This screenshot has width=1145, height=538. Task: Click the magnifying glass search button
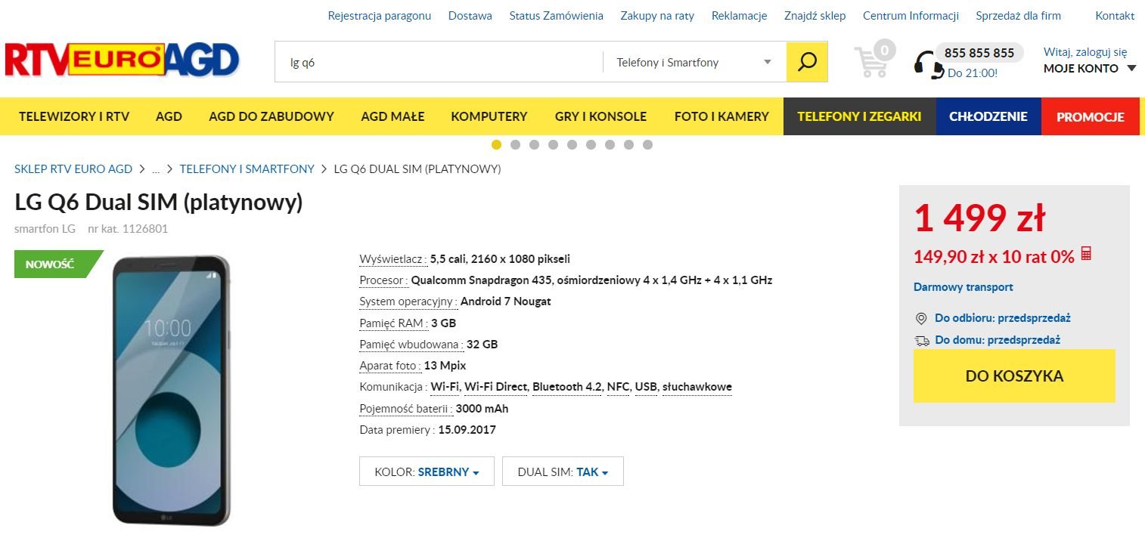[x=807, y=62]
